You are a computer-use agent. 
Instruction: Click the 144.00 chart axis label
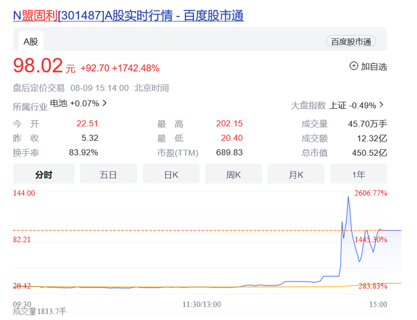(x=24, y=193)
